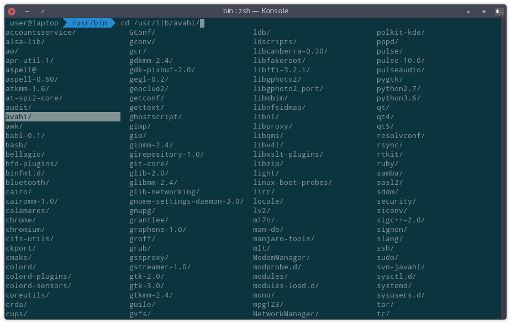Select the NetworkManager/ directory entry
Screen dimensions: 511x324
pos(286,314)
